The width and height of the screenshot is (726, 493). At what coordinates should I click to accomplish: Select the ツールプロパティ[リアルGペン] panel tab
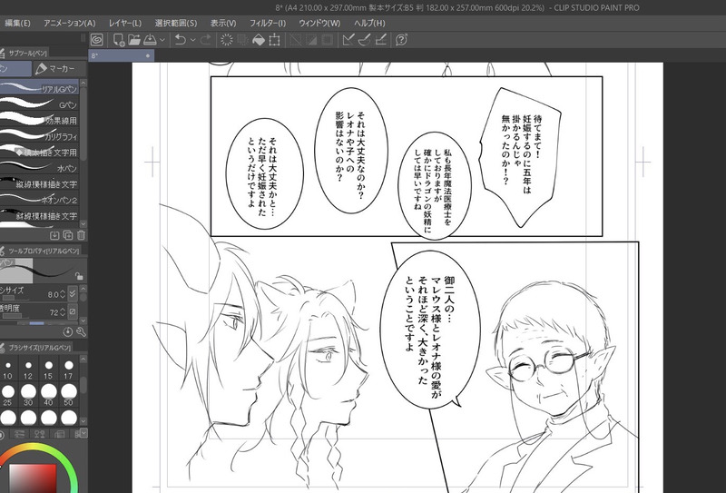(41, 251)
